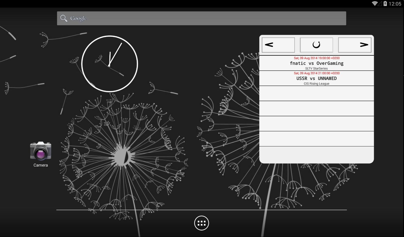Refresh the match schedule widget
Image resolution: width=404 pixels, height=237 pixels.
pos(316,45)
